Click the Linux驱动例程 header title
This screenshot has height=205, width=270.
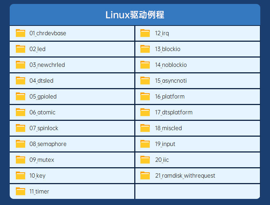pyautogui.click(x=135, y=15)
